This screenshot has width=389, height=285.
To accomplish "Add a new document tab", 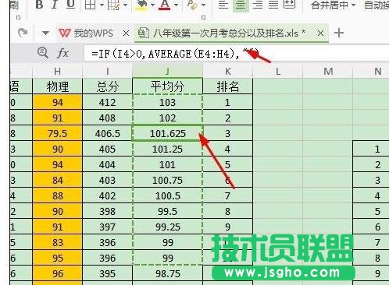I will pyautogui.click(x=339, y=33).
